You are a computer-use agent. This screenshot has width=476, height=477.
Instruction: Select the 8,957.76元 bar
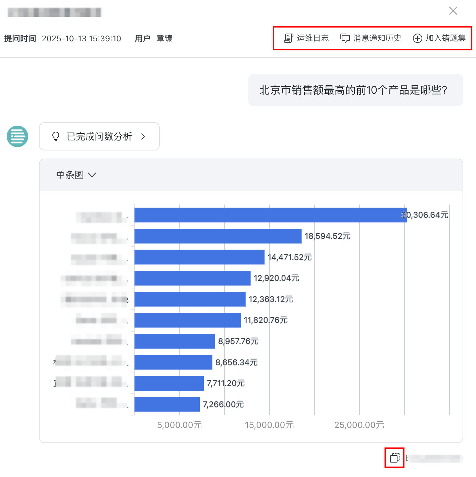pos(175,341)
